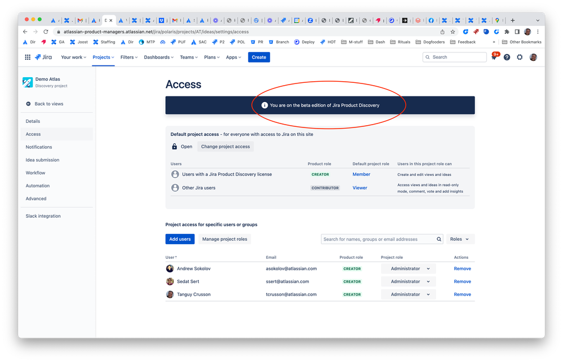Open the Member project role link

click(361, 174)
